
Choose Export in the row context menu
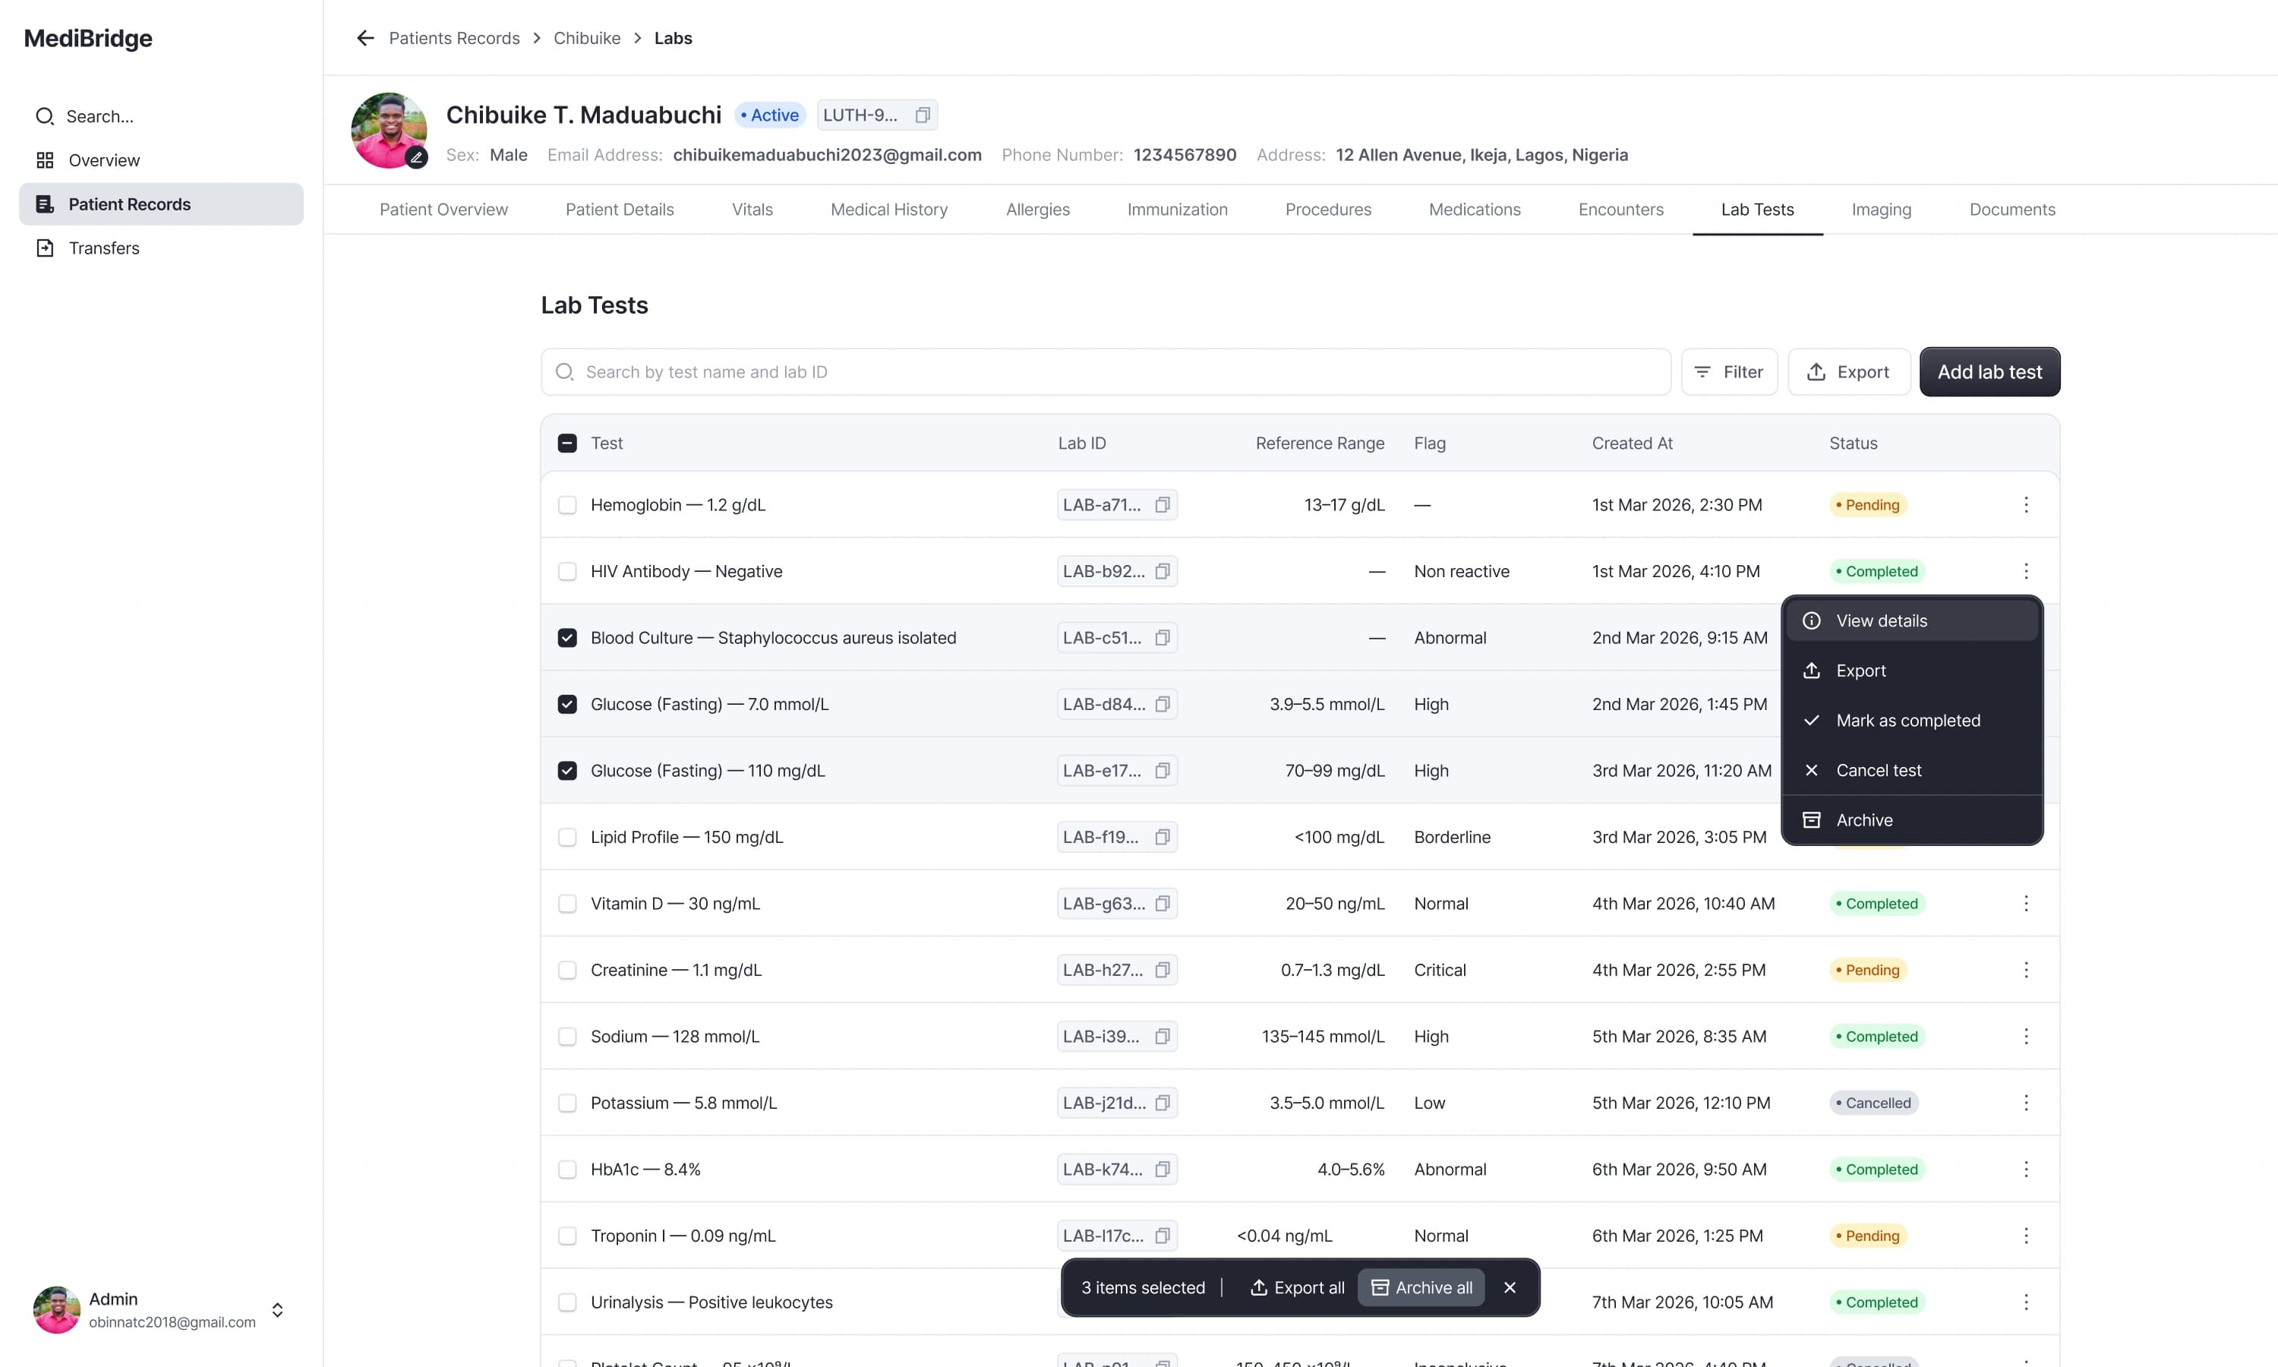click(x=1911, y=671)
